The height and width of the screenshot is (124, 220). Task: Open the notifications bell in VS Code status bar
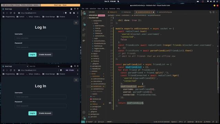[217, 122]
